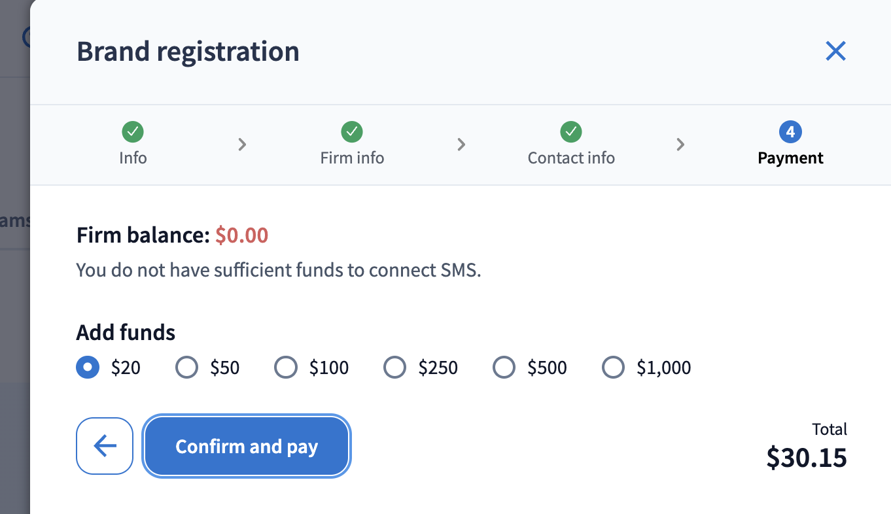
Task: Open the Contact info step label
Action: point(571,158)
